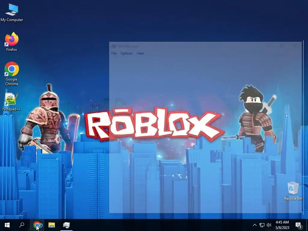Image resolution: width=308 pixels, height=231 pixels.
Task: Launch the Firefox desktop shortcut
Action: [x=12, y=42]
